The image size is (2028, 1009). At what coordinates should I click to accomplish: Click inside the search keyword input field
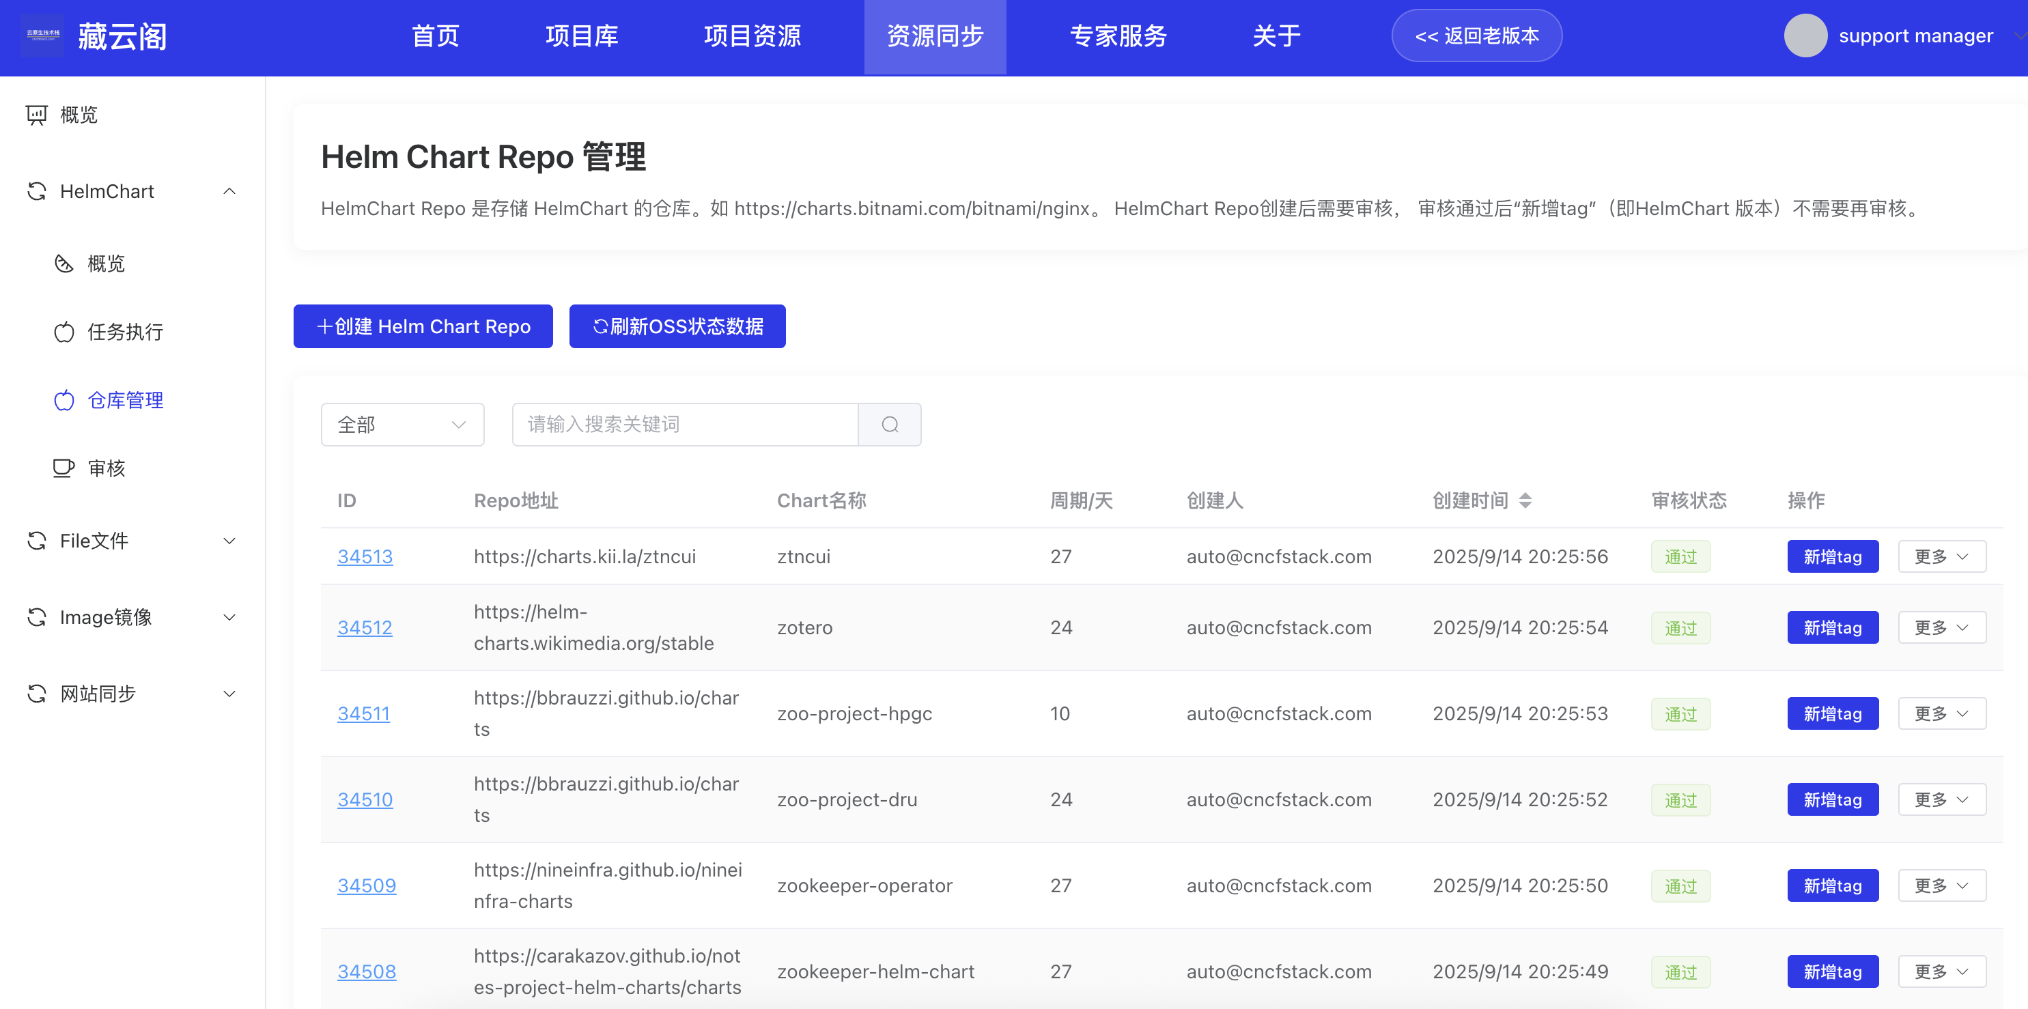[x=677, y=424]
